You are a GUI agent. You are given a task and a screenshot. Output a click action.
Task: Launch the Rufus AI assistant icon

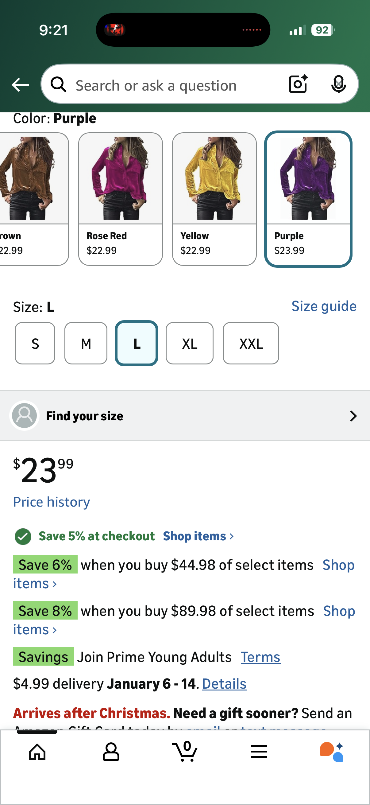coord(332,752)
